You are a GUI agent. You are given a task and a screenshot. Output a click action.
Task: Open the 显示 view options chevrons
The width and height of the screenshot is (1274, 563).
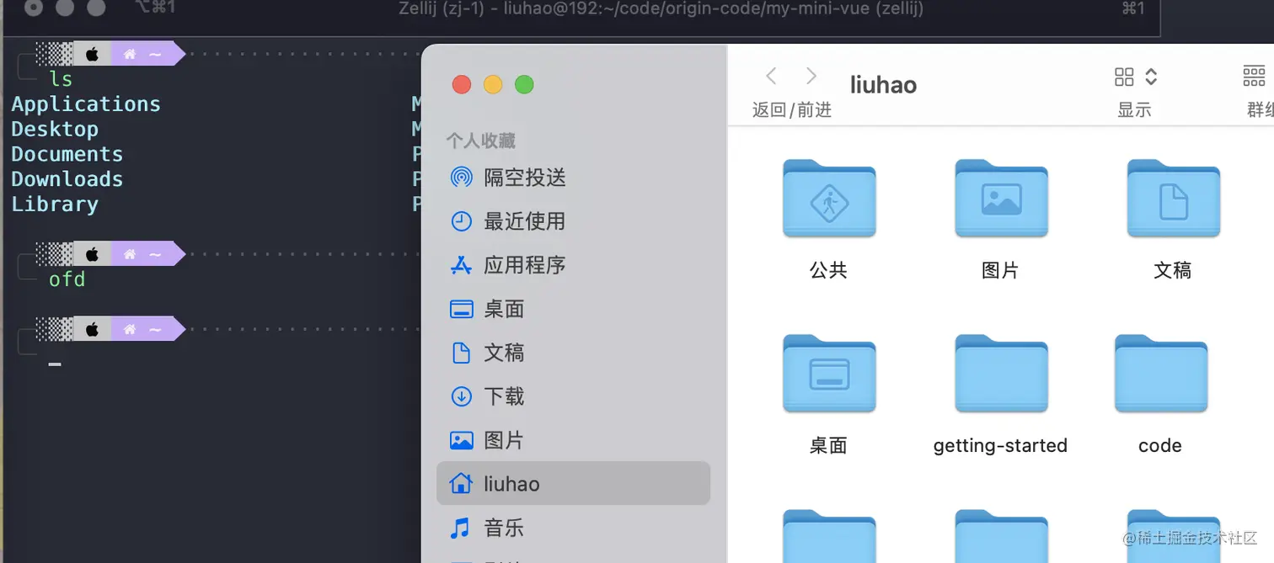(1151, 77)
